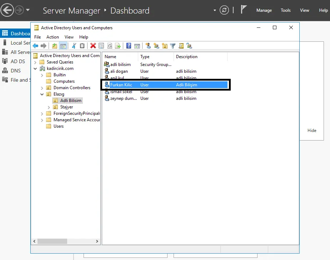Open the View menu in ADUC window

69,37
